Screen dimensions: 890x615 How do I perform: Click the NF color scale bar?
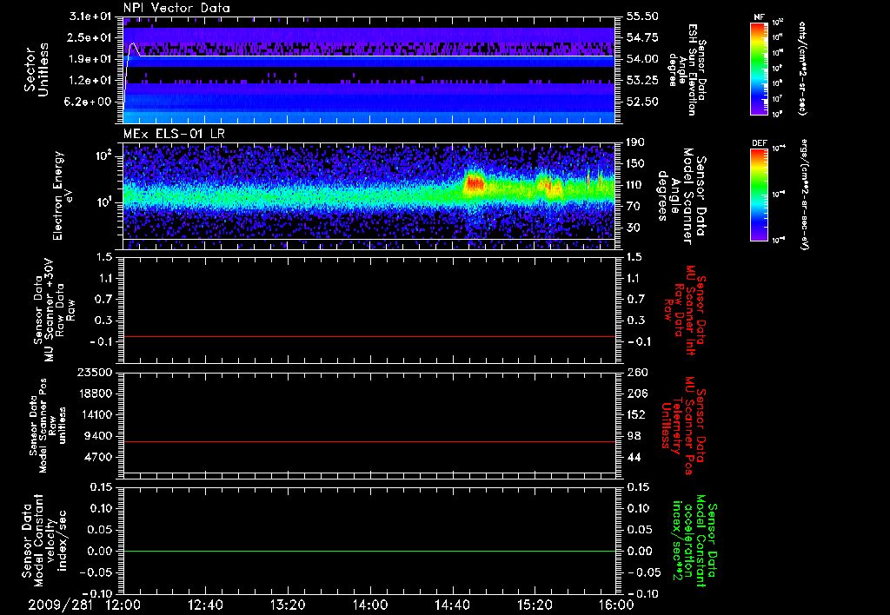(x=759, y=68)
